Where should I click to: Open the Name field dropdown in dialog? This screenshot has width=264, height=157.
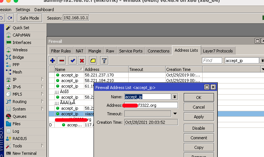coord(175,97)
